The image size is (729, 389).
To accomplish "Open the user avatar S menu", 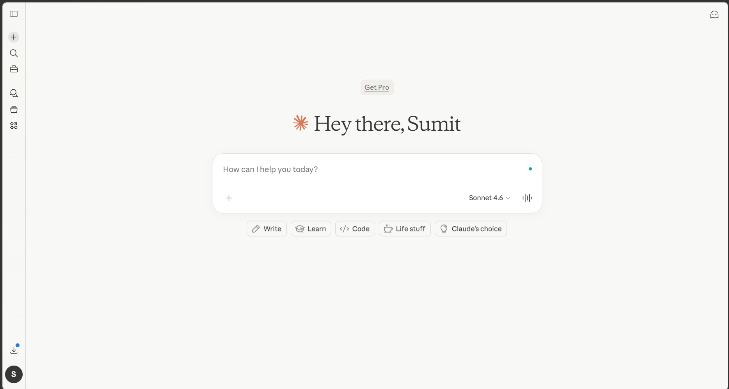I will 14,374.
